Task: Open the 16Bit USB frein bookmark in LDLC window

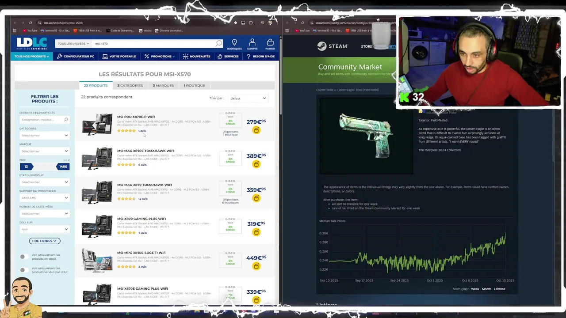Action: pos(88,30)
